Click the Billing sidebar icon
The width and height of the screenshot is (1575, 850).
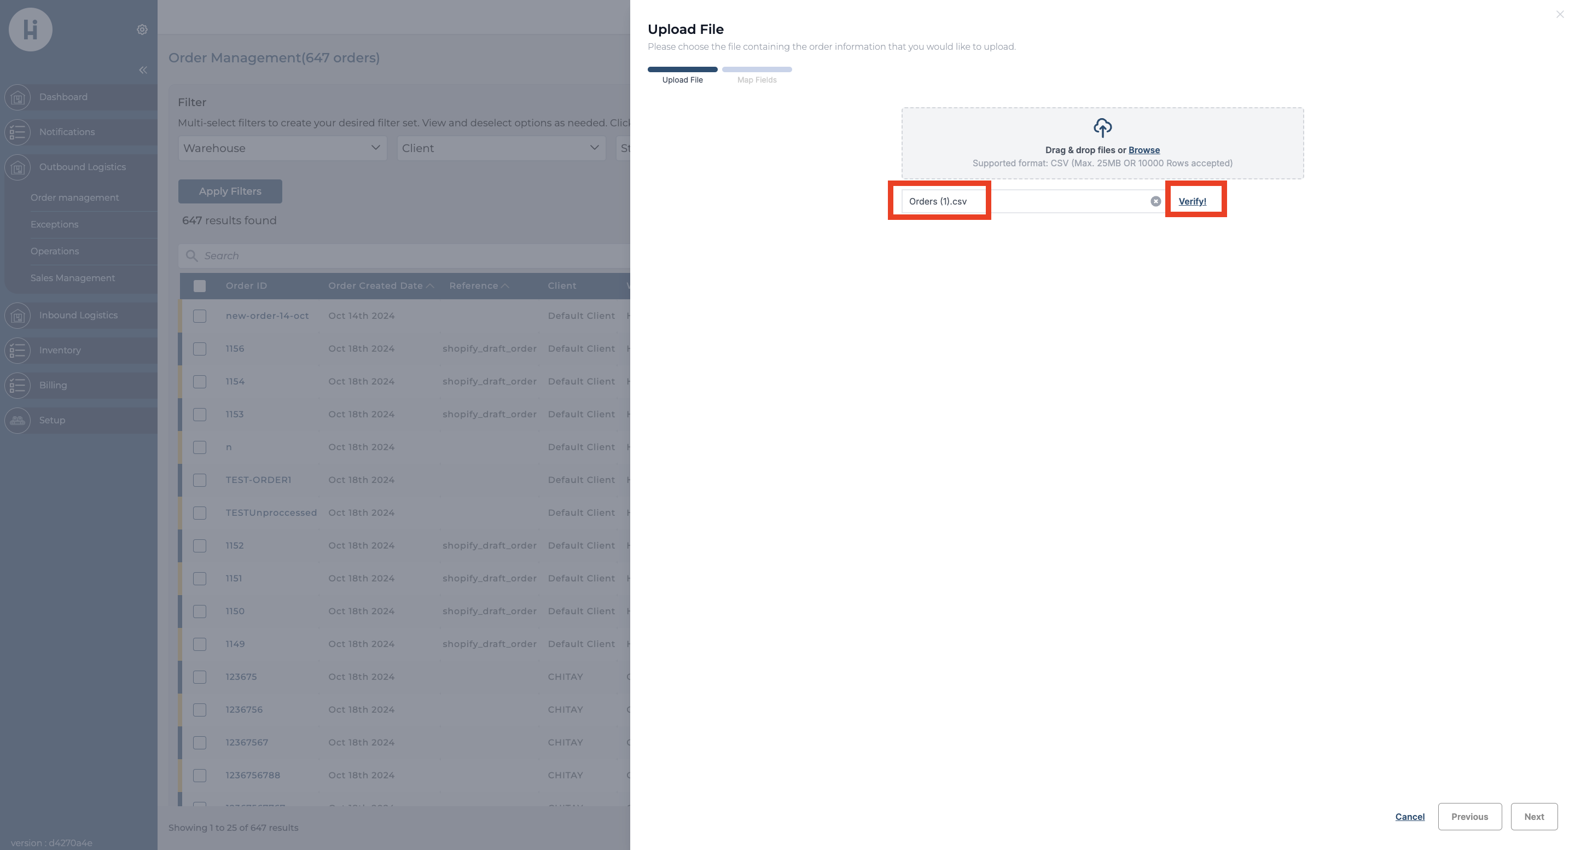point(18,385)
